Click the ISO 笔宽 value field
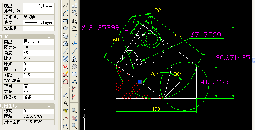 [x=39, y=81]
